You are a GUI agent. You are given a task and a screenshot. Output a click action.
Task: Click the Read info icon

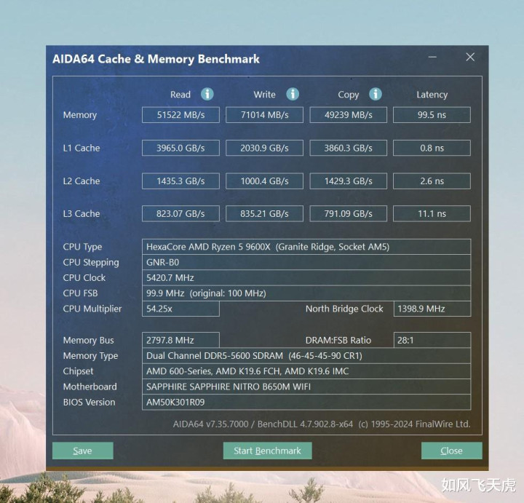tap(207, 94)
